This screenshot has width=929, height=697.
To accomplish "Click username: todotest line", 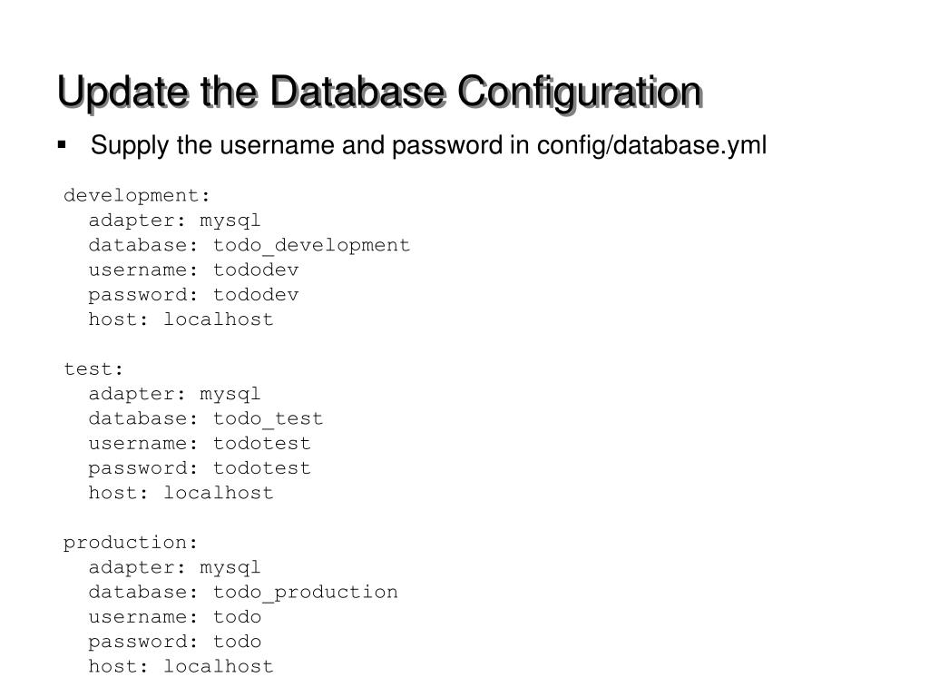I will tap(200, 443).
